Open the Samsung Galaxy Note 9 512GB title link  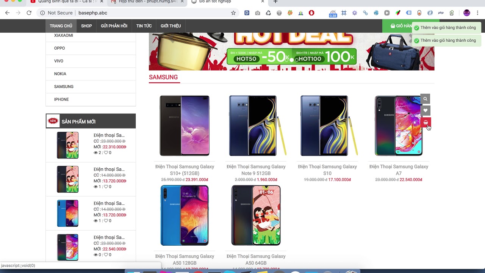click(x=256, y=170)
